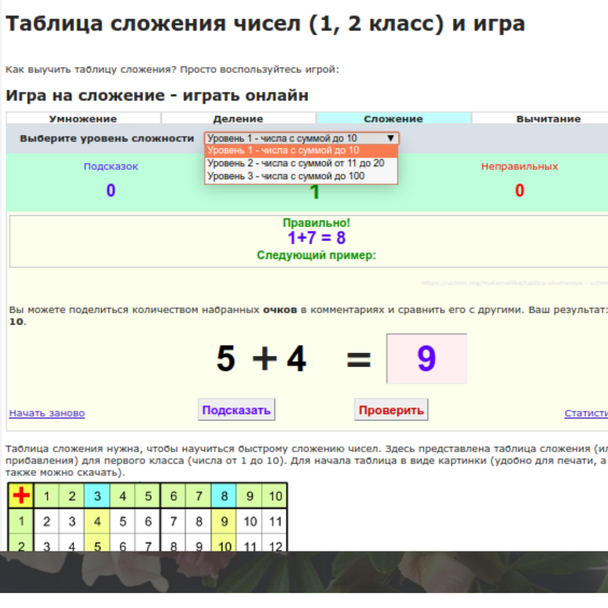This screenshot has height=608, width=608.
Task: Pick Уровень 3 - числа с суммой до 100
Action: (285, 176)
